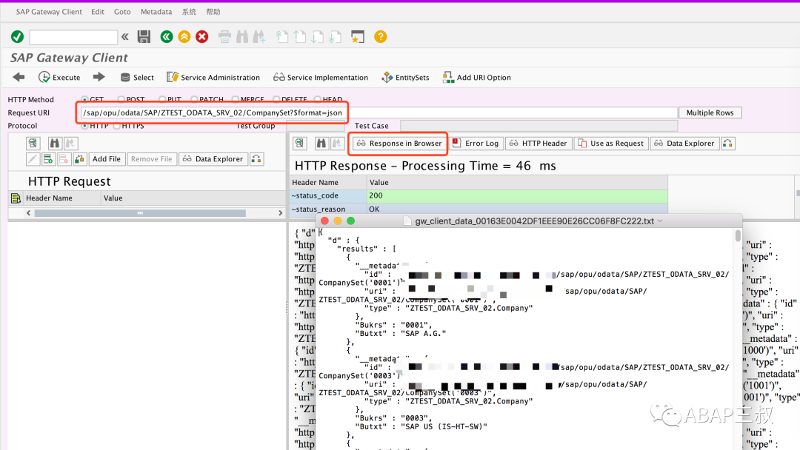Click the icon right of response Data Explorer
The height and width of the screenshot is (450, 800).
point(727,143)
